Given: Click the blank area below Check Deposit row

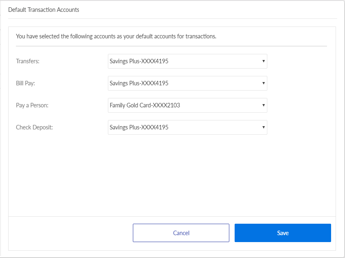Looking at the screenshot, I should click(172, 176).
